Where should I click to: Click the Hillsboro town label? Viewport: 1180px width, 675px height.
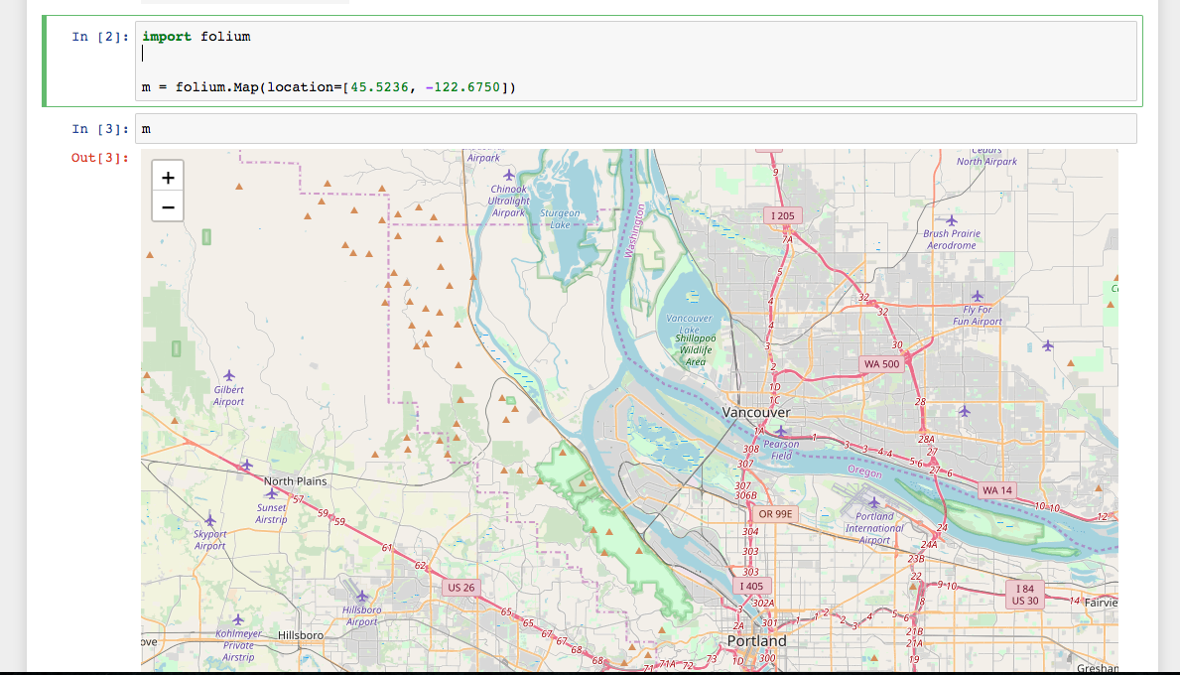pos(301,635)
